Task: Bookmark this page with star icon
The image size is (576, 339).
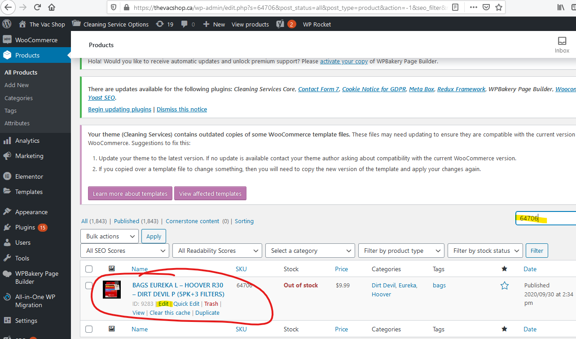Action: (498, 7)
